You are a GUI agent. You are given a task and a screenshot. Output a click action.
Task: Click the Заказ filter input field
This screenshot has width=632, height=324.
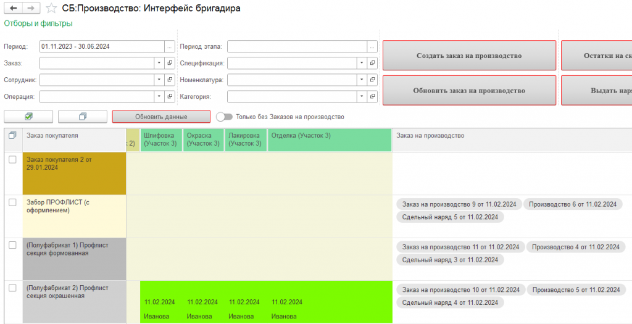[x=97, y=63]
